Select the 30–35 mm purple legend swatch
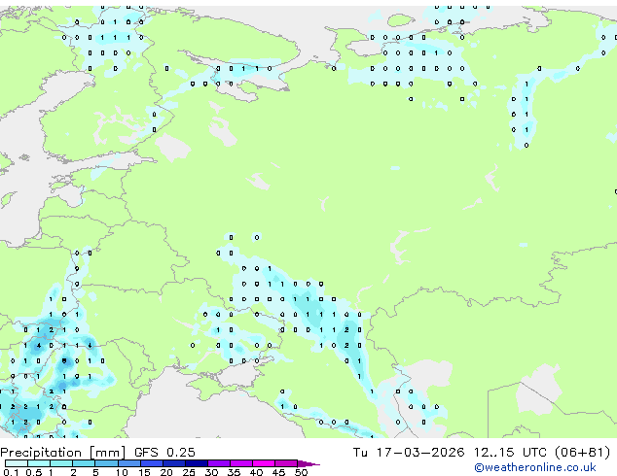This screenshot has width=617, height=476. pos(218,463)
